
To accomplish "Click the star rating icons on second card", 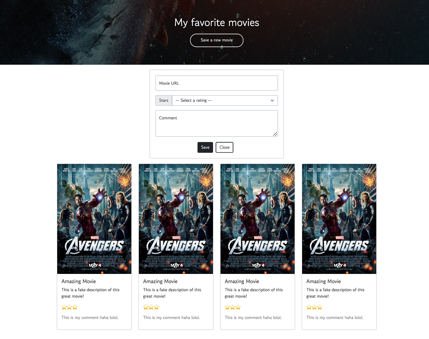I will [151, 307].
